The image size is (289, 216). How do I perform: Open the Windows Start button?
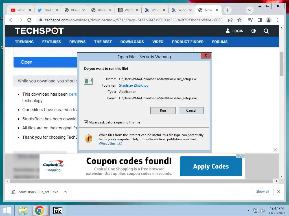(7, 210)
